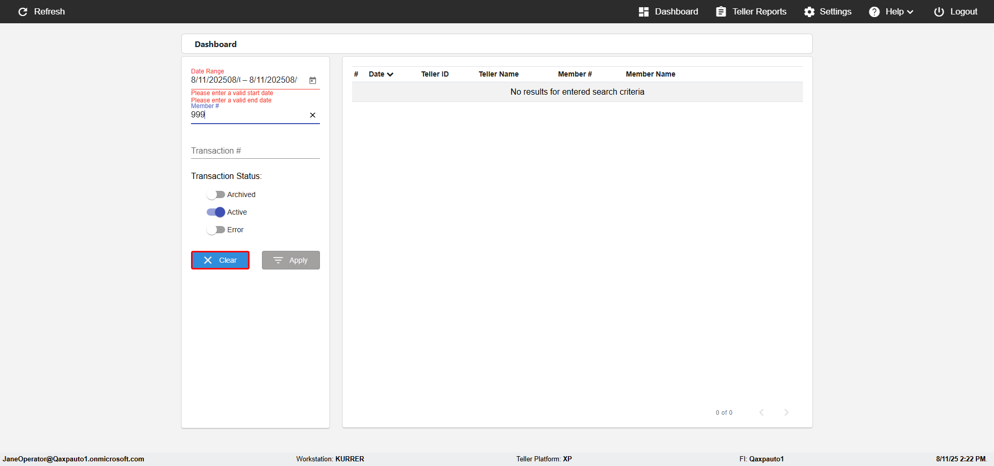Expand the Help dropdown menu
Image resolution: width=994 pixels, height=466 pixels.
point(891,11)
